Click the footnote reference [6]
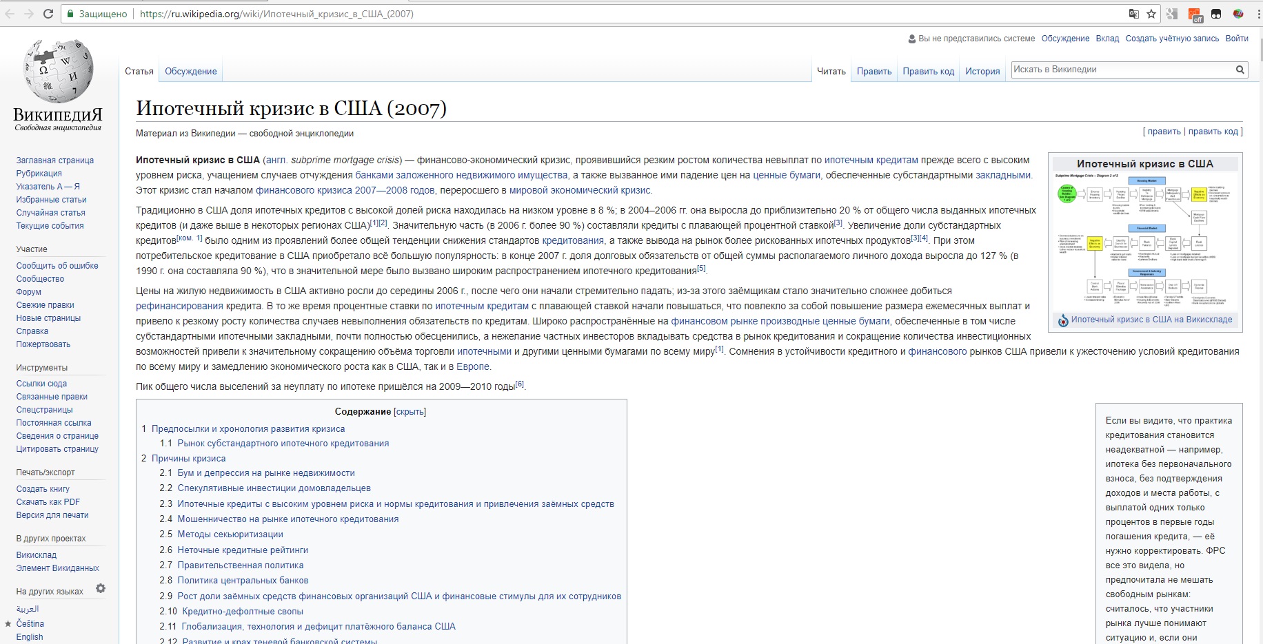This screenshot has height=644, width=1263. (520, 384)
